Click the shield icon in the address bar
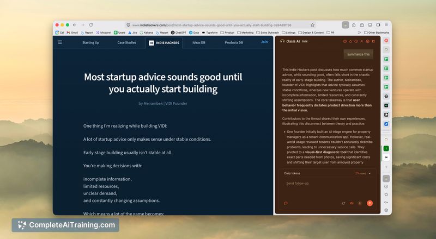The image size is (436, 239). pyautogui.click(x=129, y=25)
